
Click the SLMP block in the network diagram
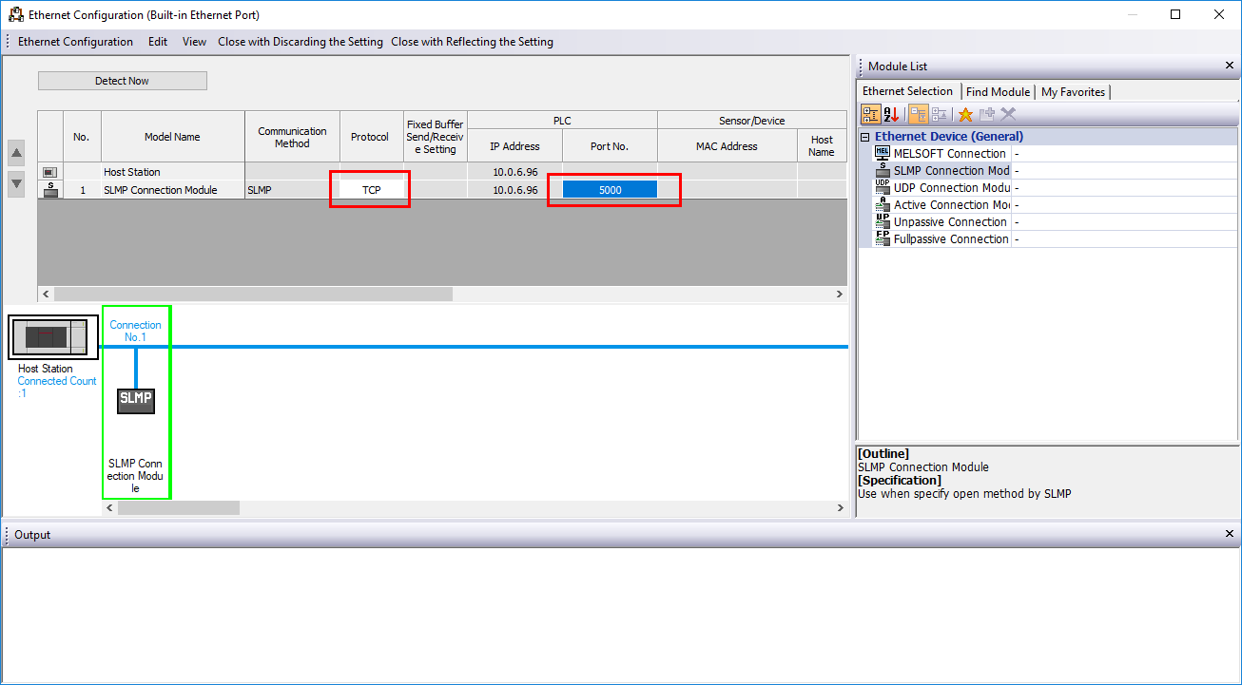coord(135,399)
